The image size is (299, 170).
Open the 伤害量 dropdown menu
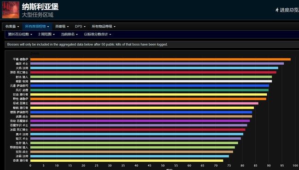click(x=12, y=27)
